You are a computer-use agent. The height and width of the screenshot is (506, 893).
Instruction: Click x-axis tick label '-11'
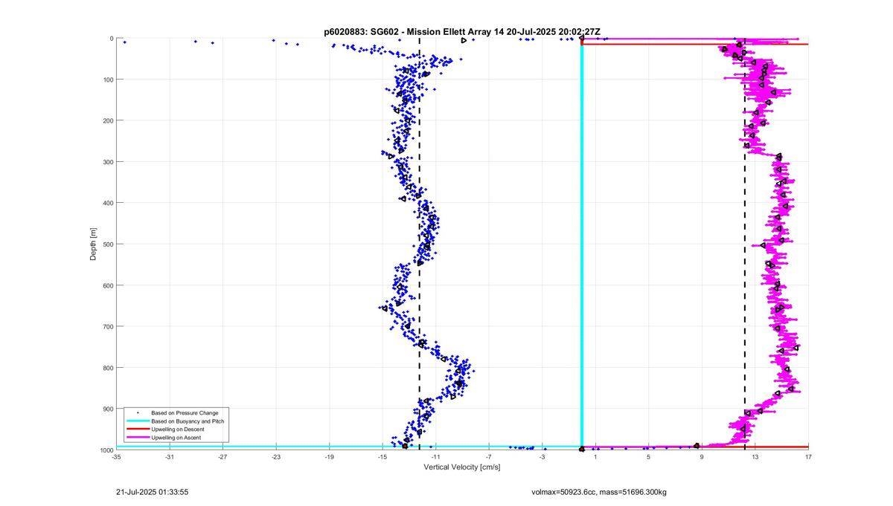[x=435, y=457]
